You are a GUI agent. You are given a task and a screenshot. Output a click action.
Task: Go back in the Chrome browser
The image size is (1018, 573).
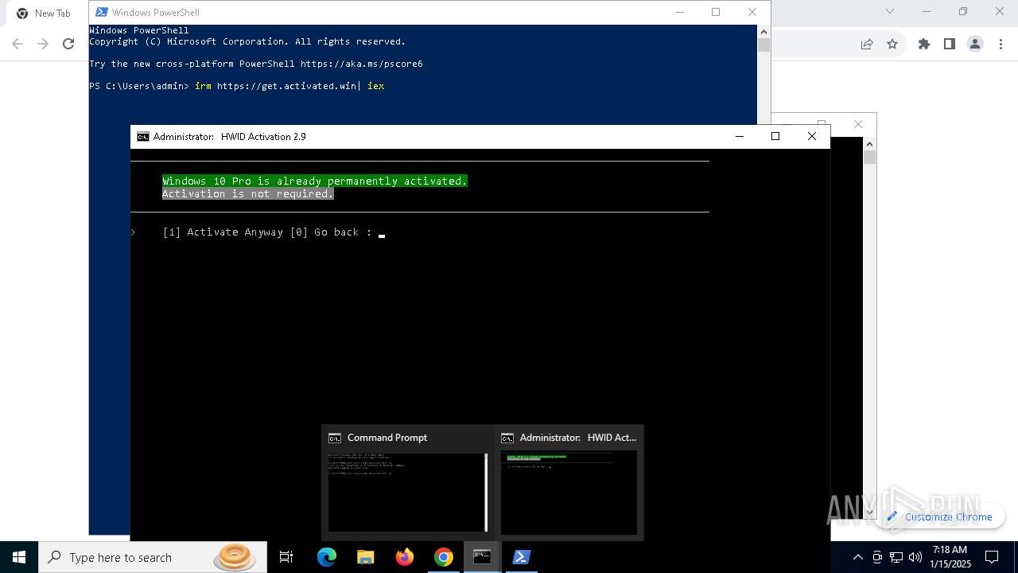click(17, 44)
